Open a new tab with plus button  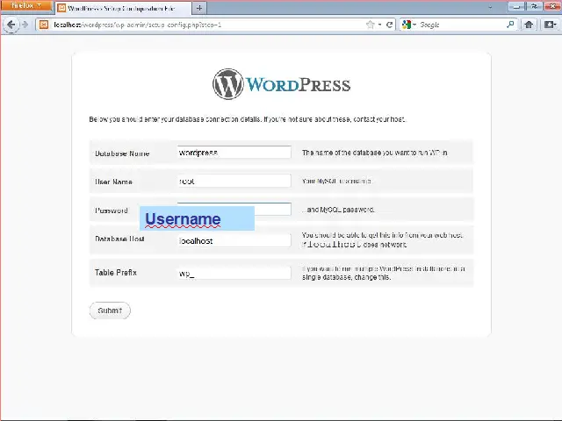point(199,8)
